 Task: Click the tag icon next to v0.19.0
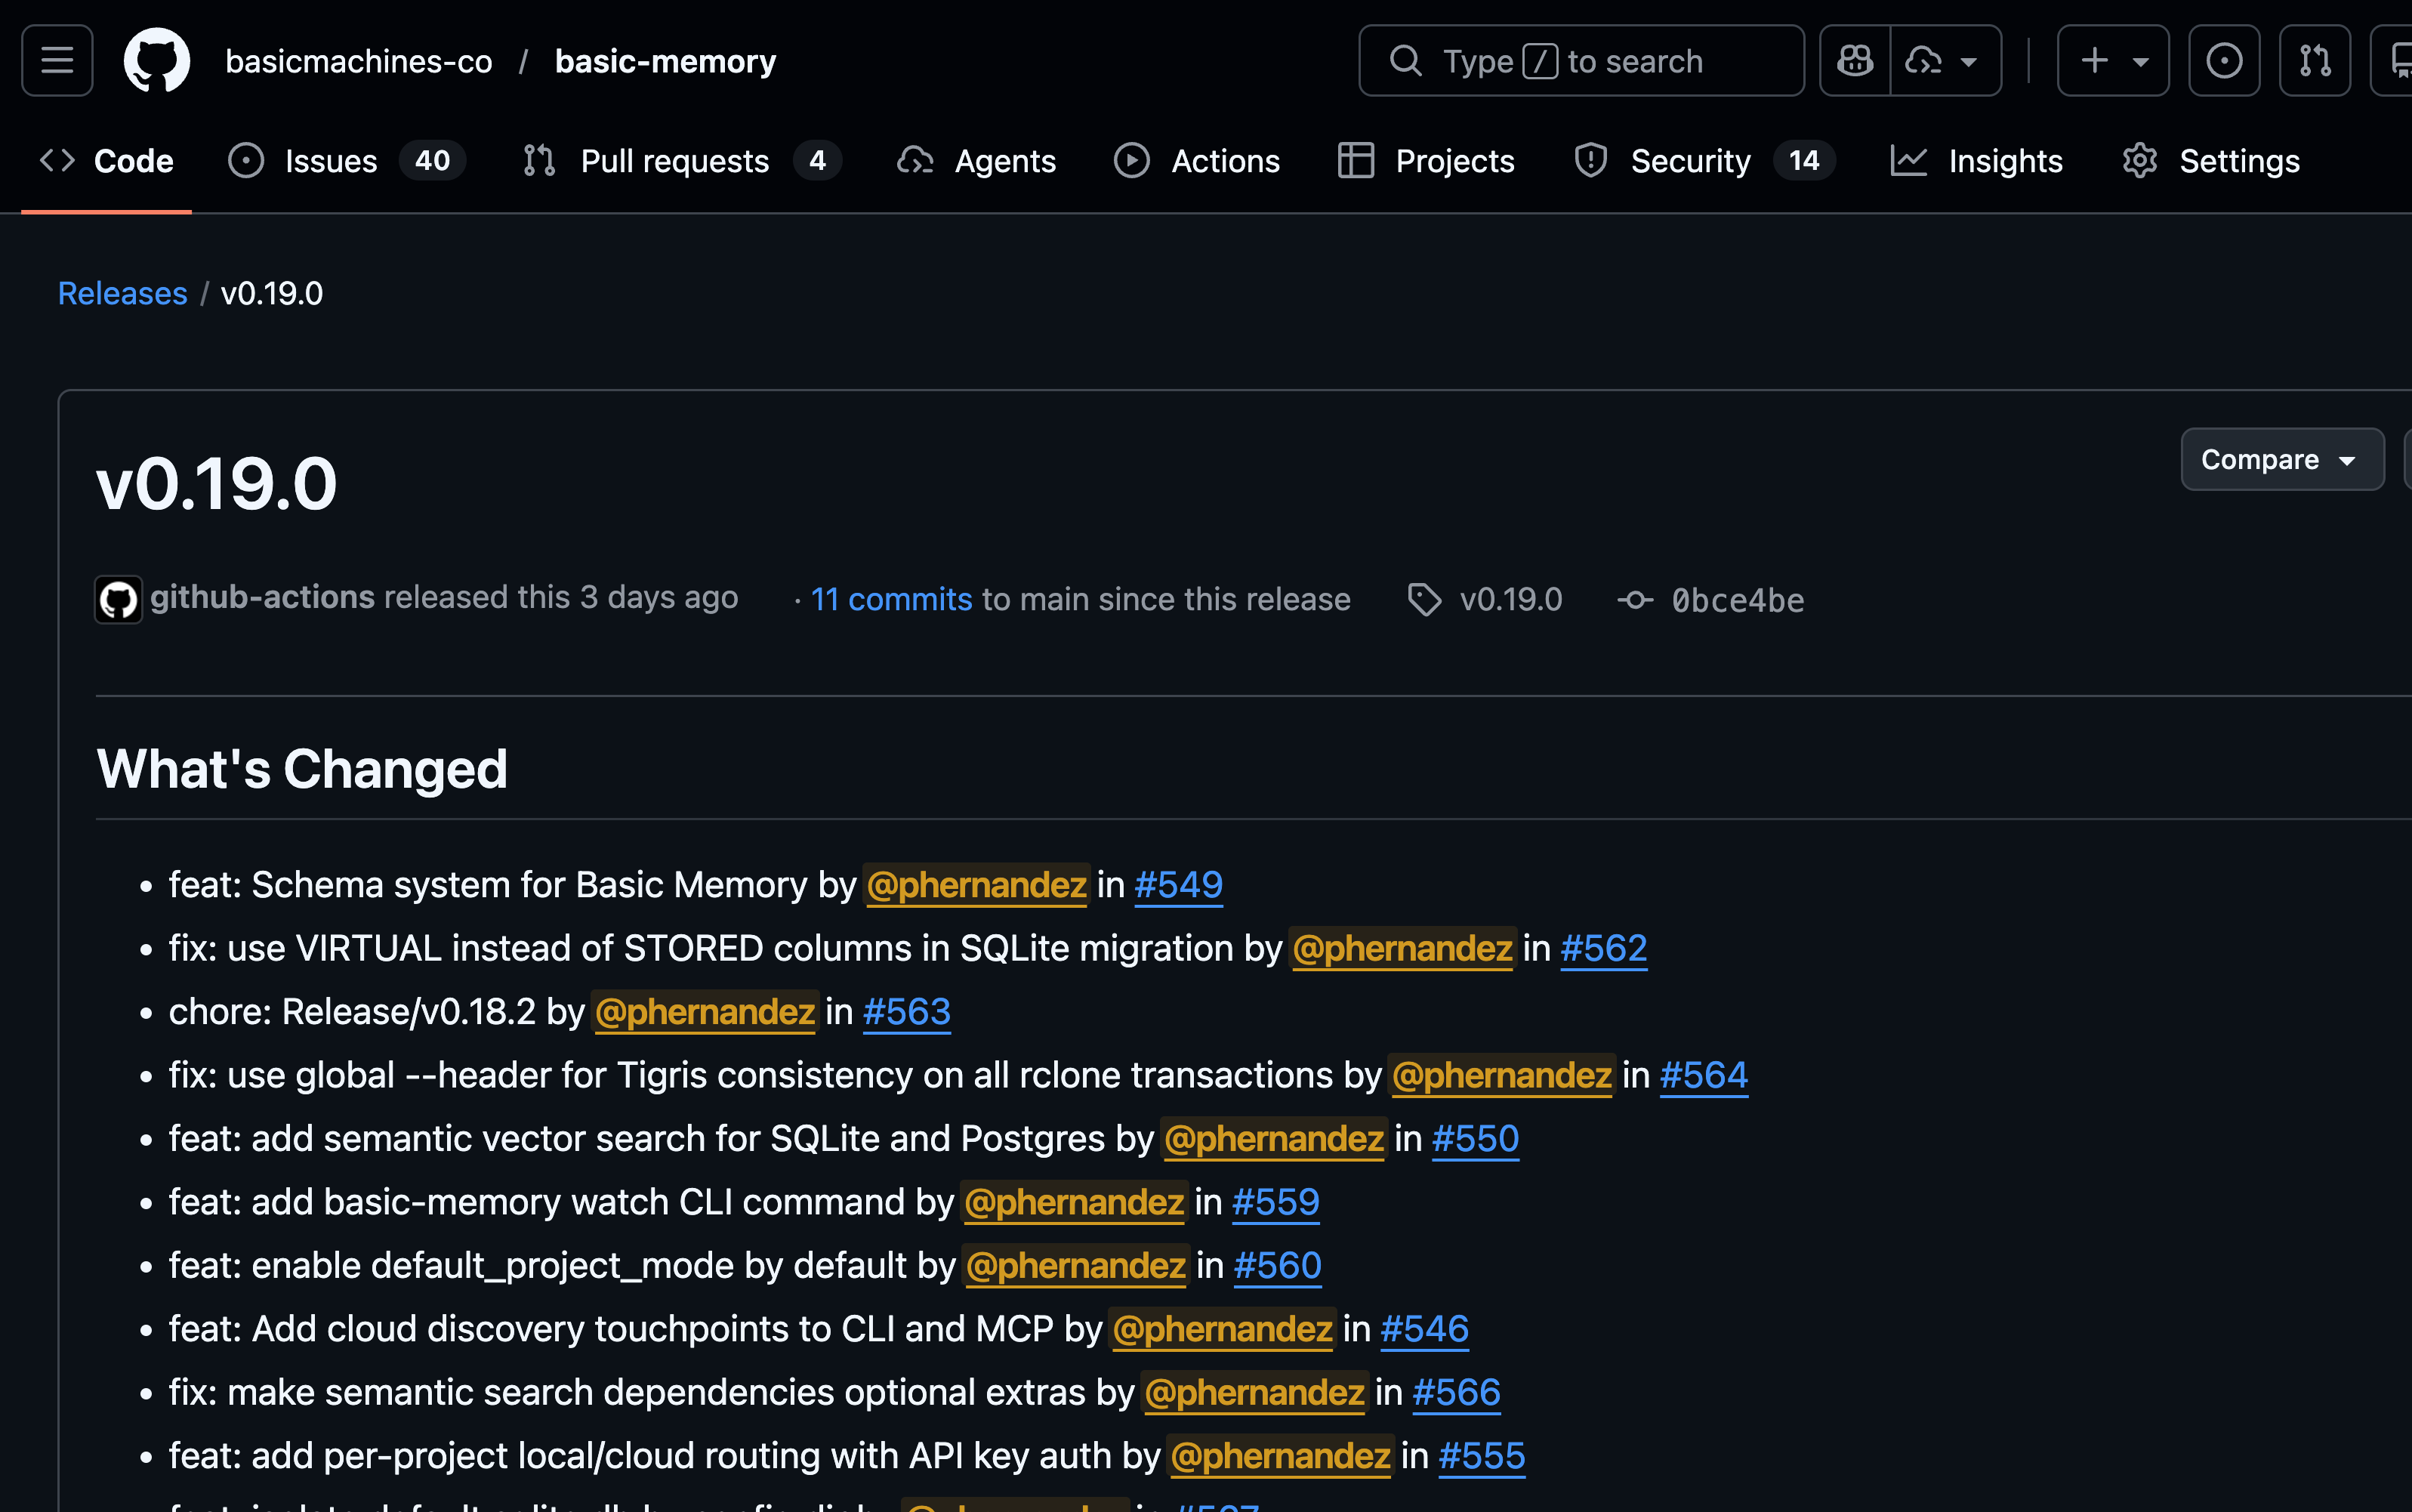click(1424, 599)
